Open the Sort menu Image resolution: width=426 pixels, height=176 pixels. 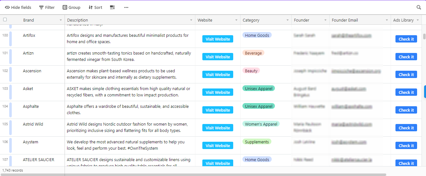tap(95, 7)
